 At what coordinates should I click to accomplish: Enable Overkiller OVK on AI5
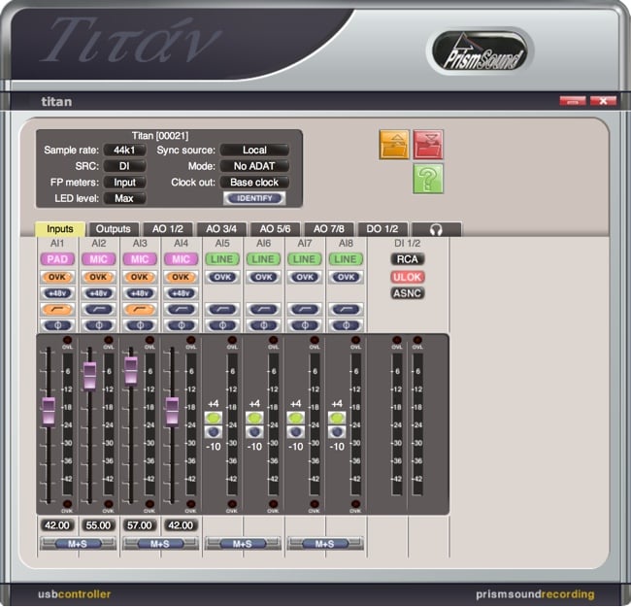pyautogui.click(x=222, y=277)
